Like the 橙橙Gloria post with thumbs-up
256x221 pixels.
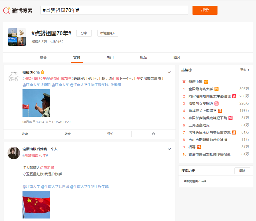point(153,134)
